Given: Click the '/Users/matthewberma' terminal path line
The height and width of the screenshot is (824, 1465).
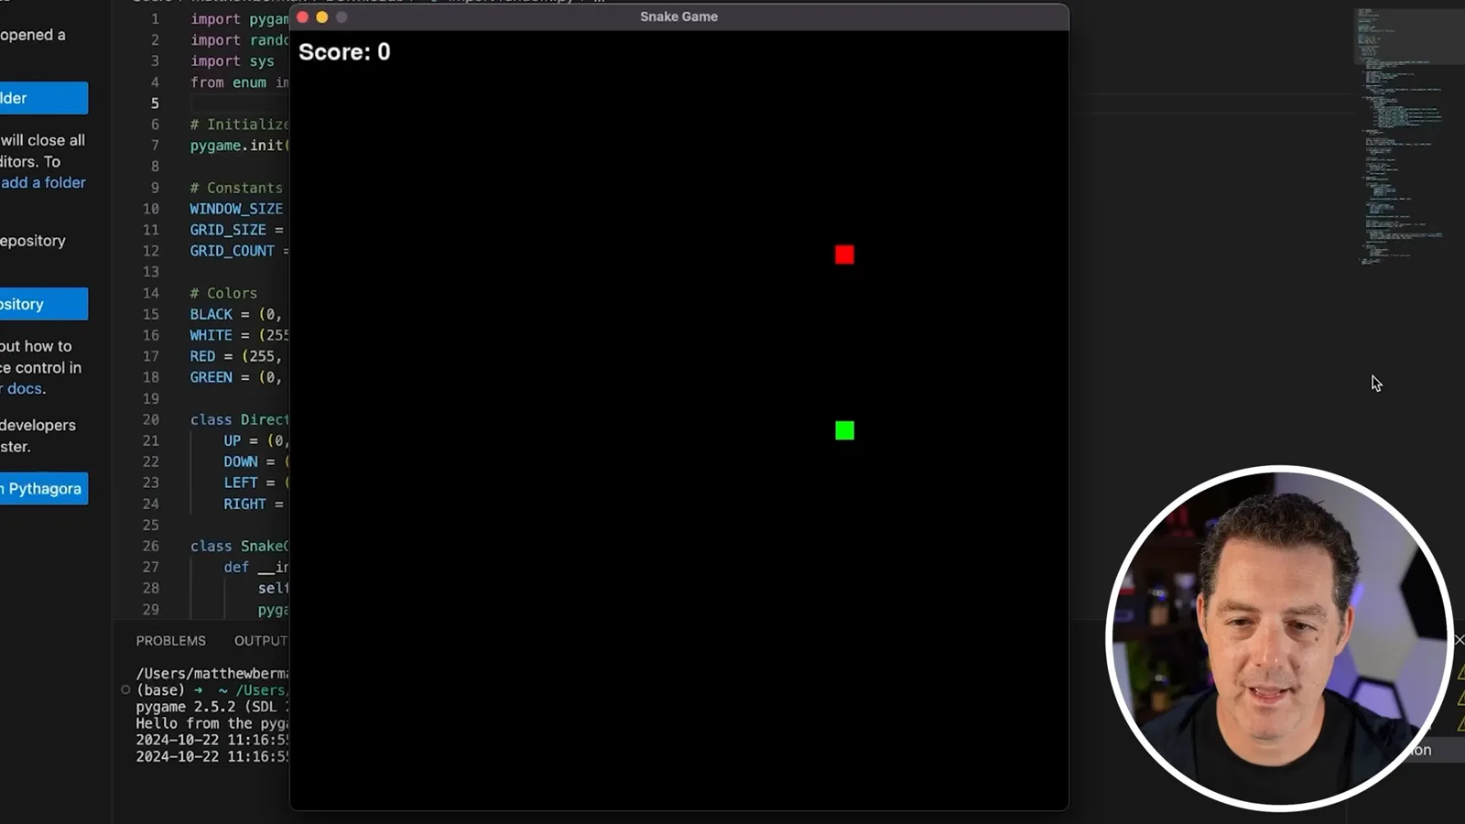Looking at the screenshot, I should (x=212, y=674).
